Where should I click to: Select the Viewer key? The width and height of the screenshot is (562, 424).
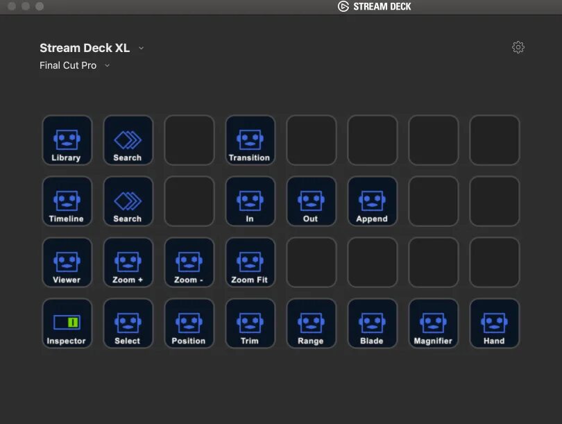coord(67,262)
